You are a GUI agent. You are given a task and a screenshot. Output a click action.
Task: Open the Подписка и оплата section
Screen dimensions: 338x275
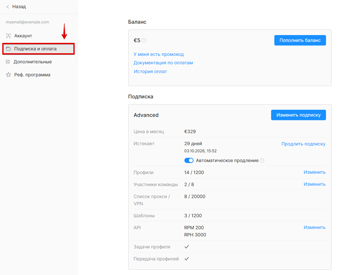tap(39, 49)
